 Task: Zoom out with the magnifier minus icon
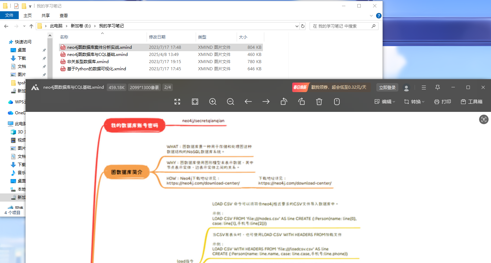(x=230, y=102)
